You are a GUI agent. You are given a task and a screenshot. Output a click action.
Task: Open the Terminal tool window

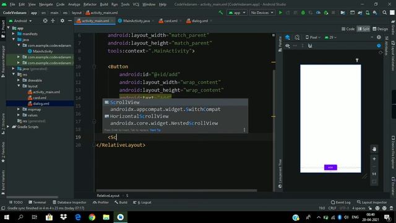pyautogui.click(x=37, y=203)
